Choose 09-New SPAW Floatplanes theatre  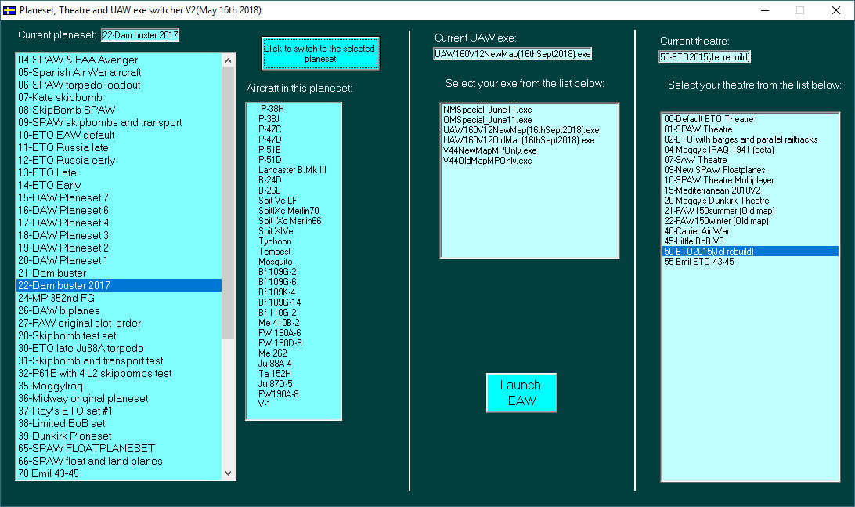(750, 170)
